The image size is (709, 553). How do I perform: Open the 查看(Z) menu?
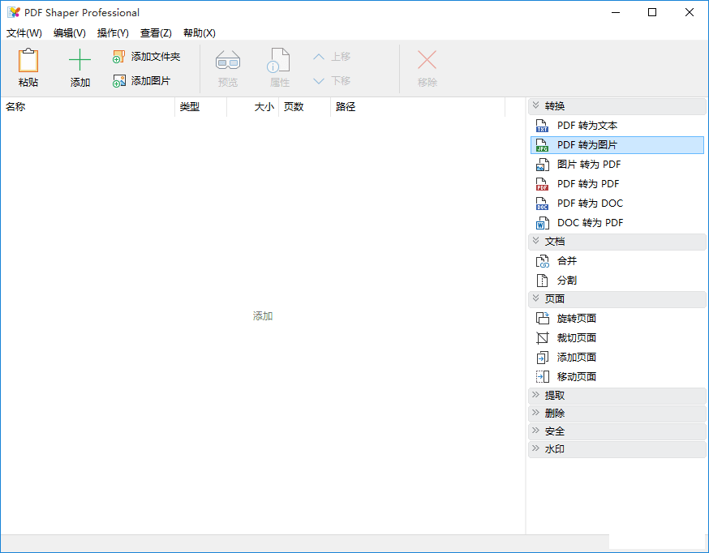click(156, 33)
